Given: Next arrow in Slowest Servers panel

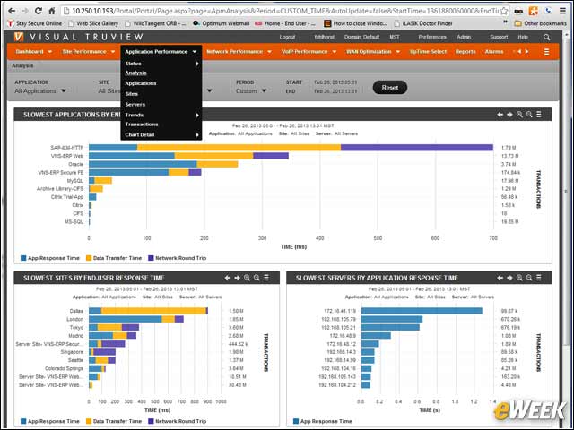Looking at the screenshot, I should (509, 278).
